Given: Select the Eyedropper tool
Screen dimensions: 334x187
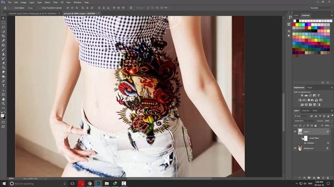Looking at the screenshot, I should [x=3, y=41].
